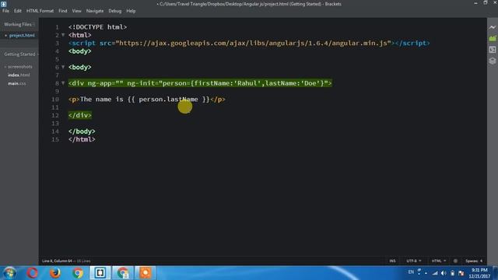Click line number 10 in gutter

click(55, 100)
